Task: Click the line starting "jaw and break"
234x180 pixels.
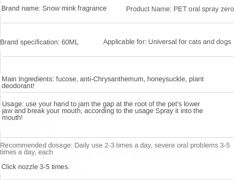Action: 102,111
